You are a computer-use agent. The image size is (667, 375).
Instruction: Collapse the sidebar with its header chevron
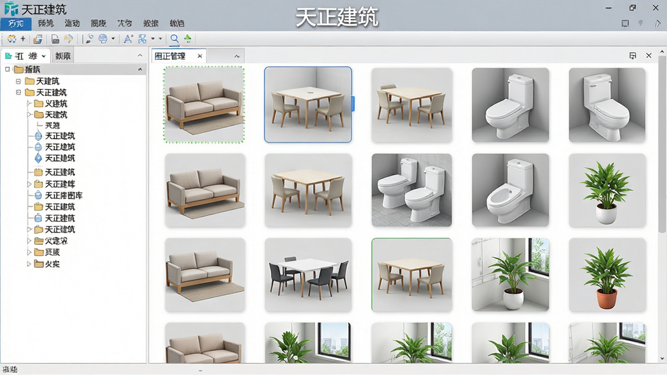click(x=140, y=56)
